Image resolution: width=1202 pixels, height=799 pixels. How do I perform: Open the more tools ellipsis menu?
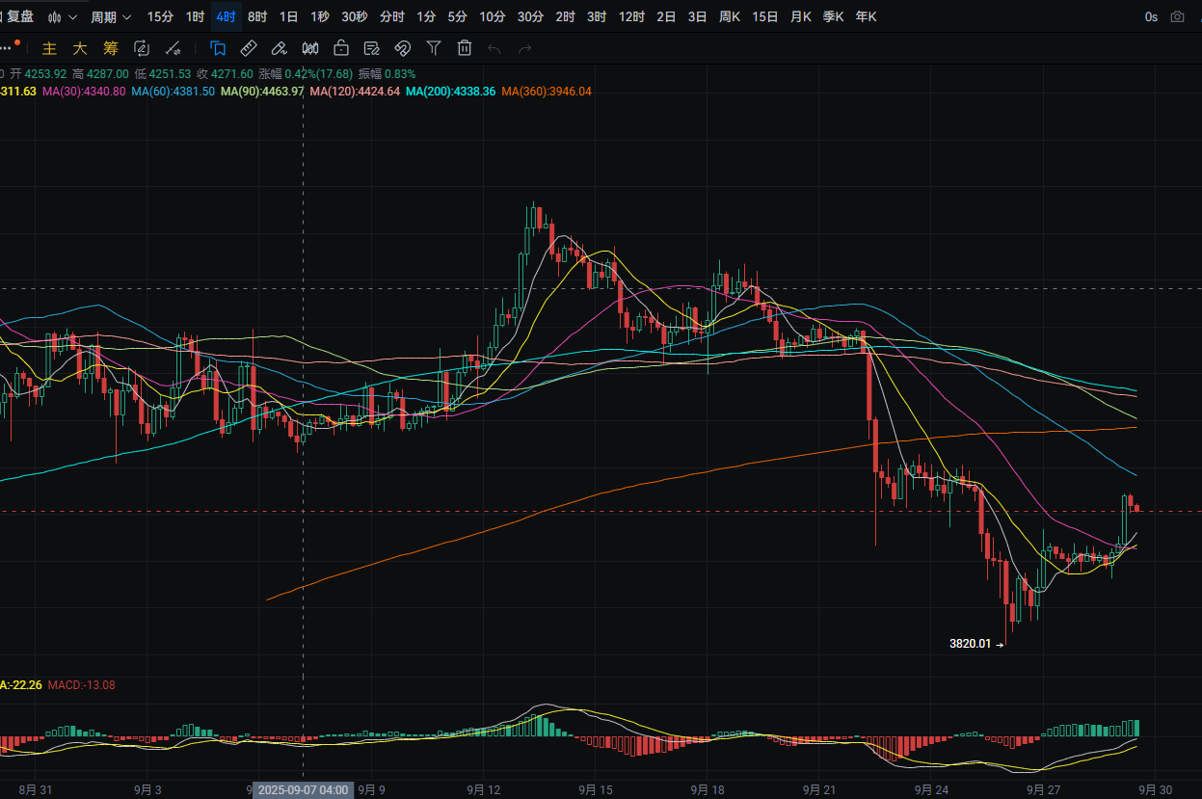pos(9,48)
